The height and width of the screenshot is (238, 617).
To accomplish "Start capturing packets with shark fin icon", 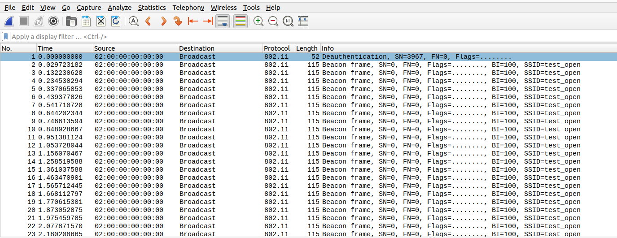I will (x=9, y=21).
